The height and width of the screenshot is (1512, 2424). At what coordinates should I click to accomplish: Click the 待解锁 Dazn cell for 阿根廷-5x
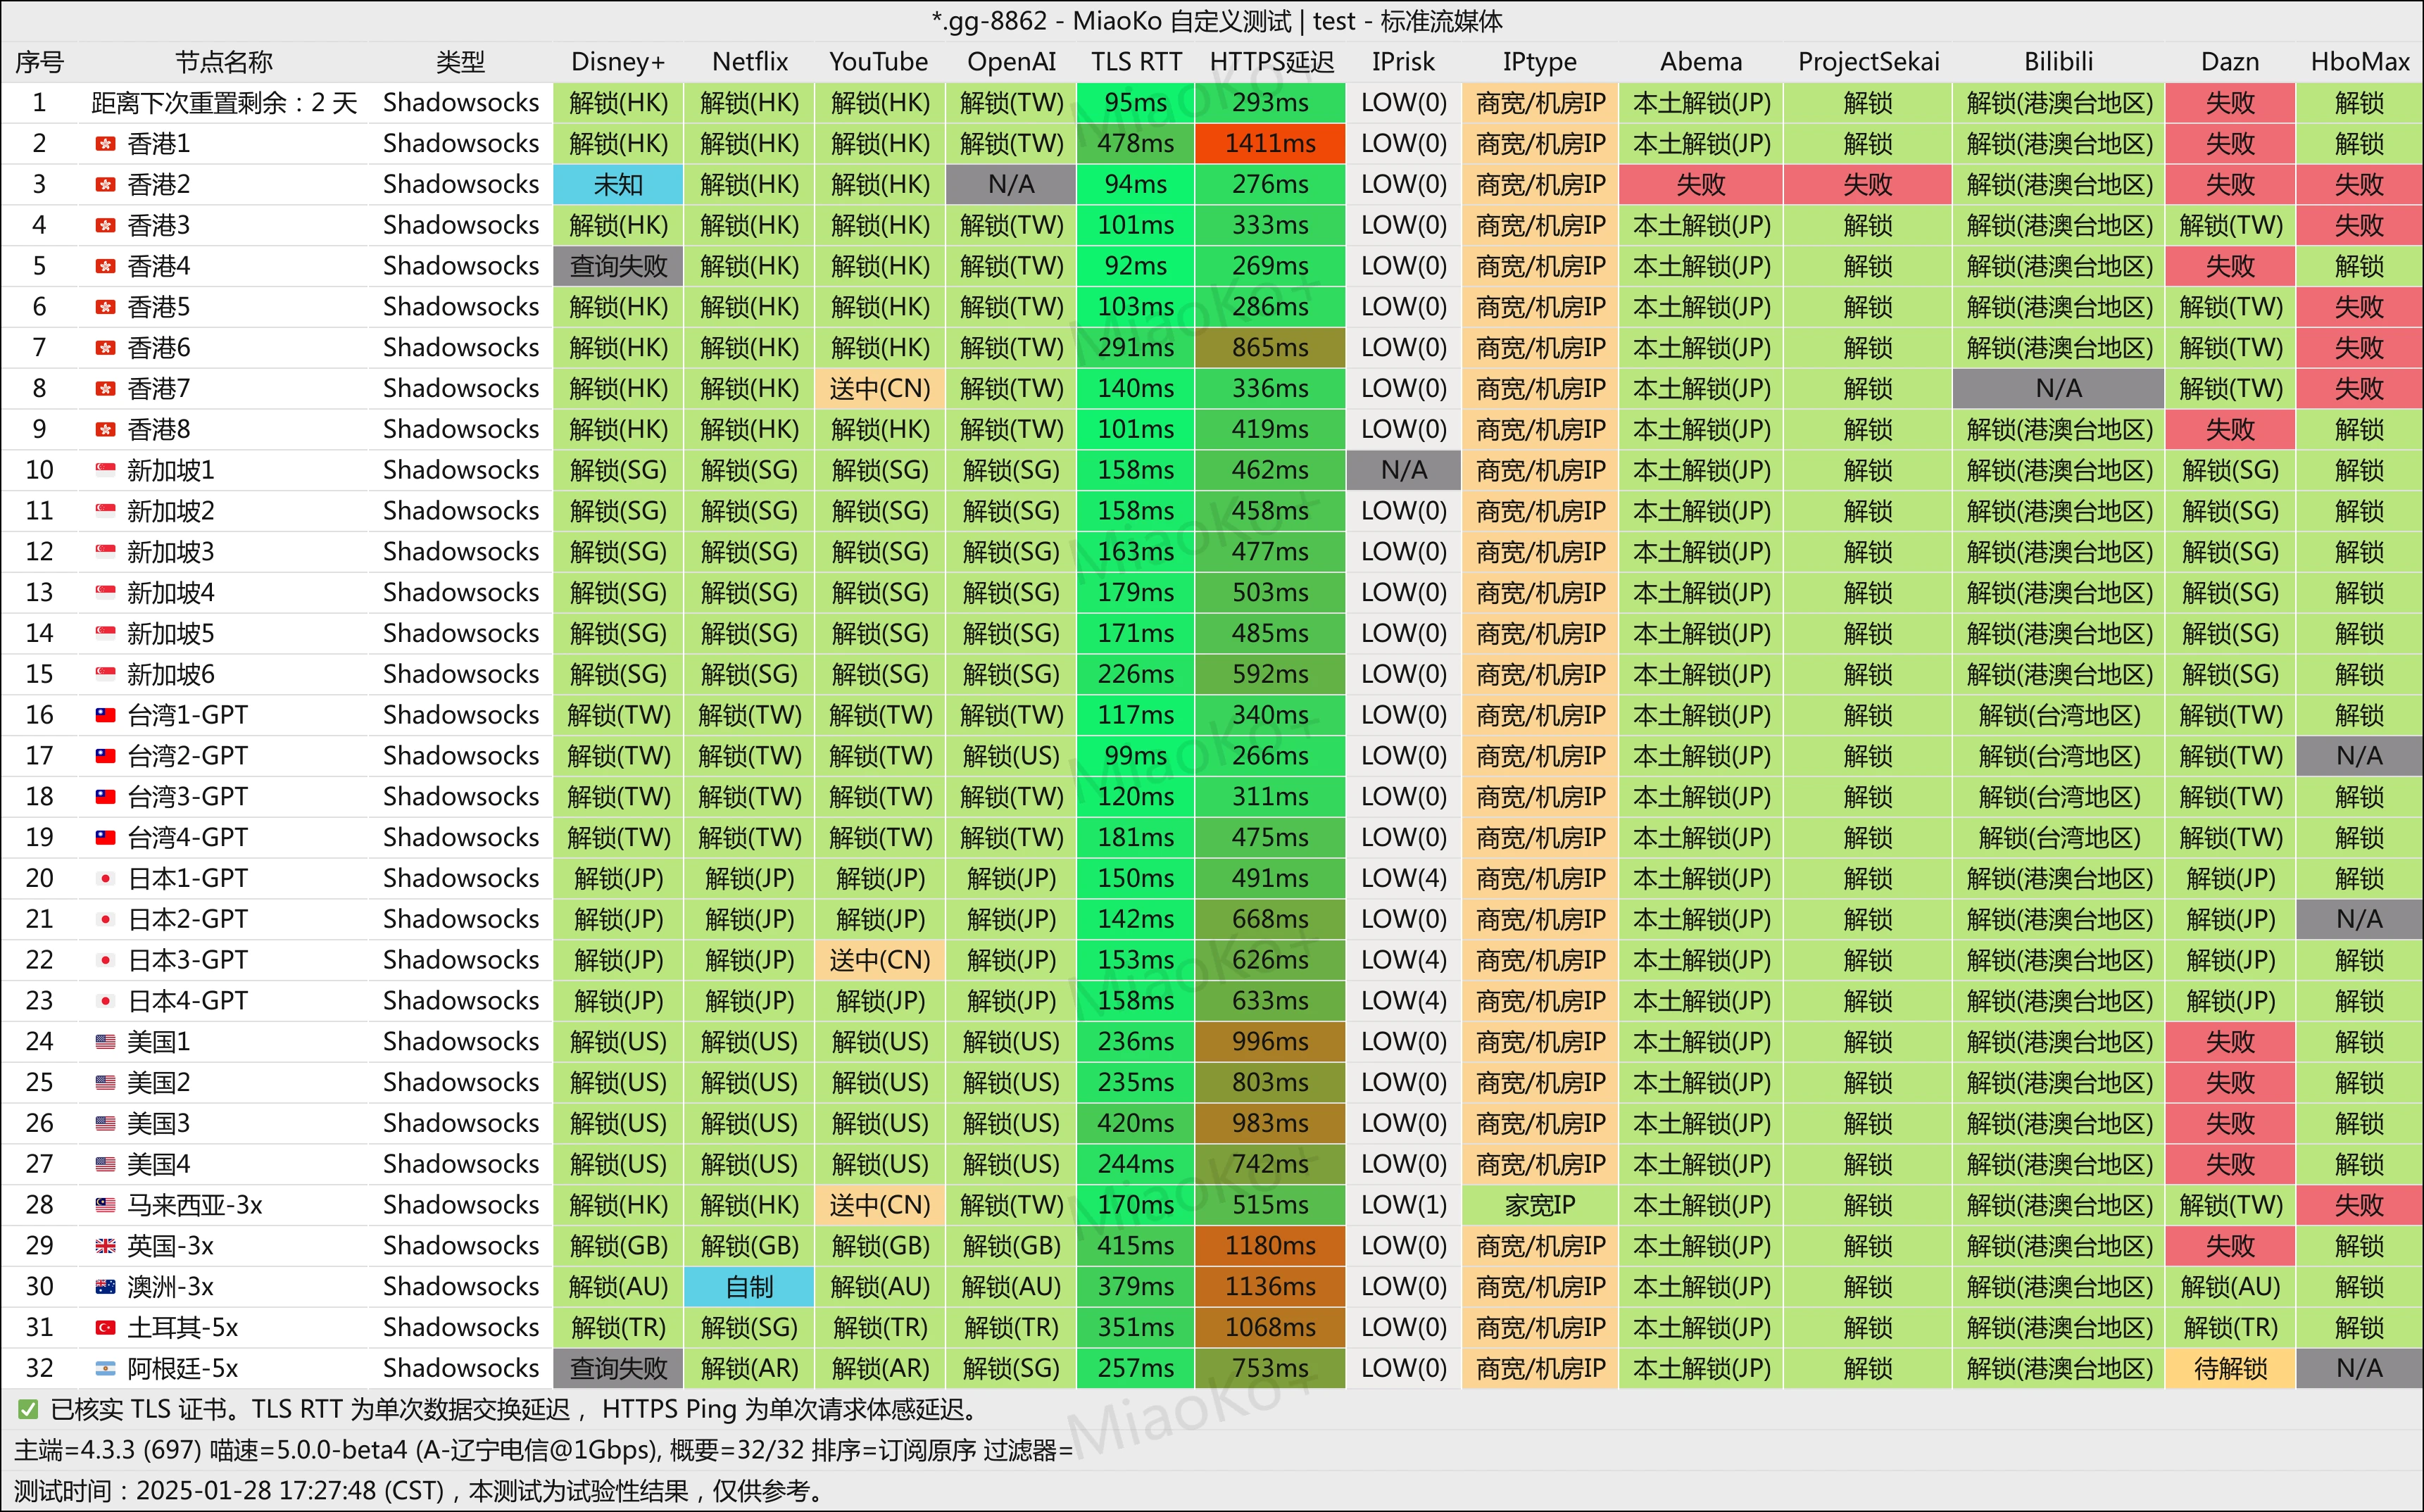tap(2230, 1368)
